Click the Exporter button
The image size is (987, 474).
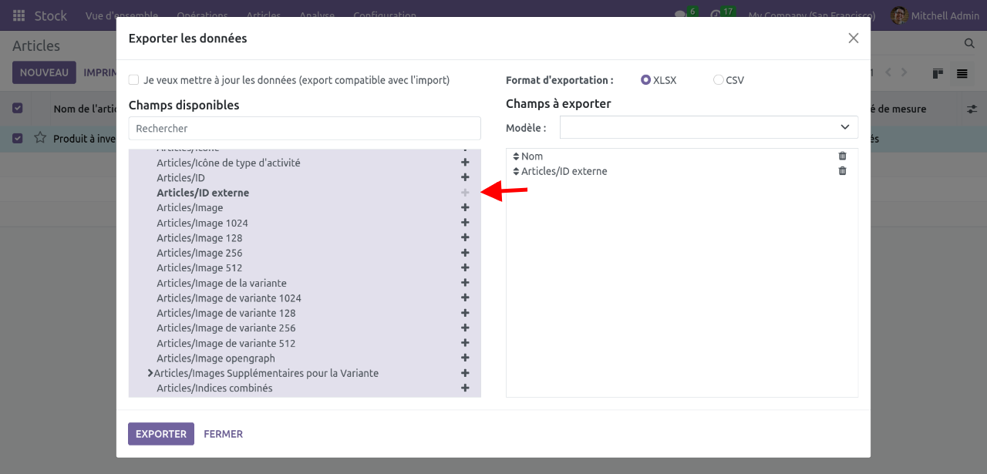(x=160, y=434)
